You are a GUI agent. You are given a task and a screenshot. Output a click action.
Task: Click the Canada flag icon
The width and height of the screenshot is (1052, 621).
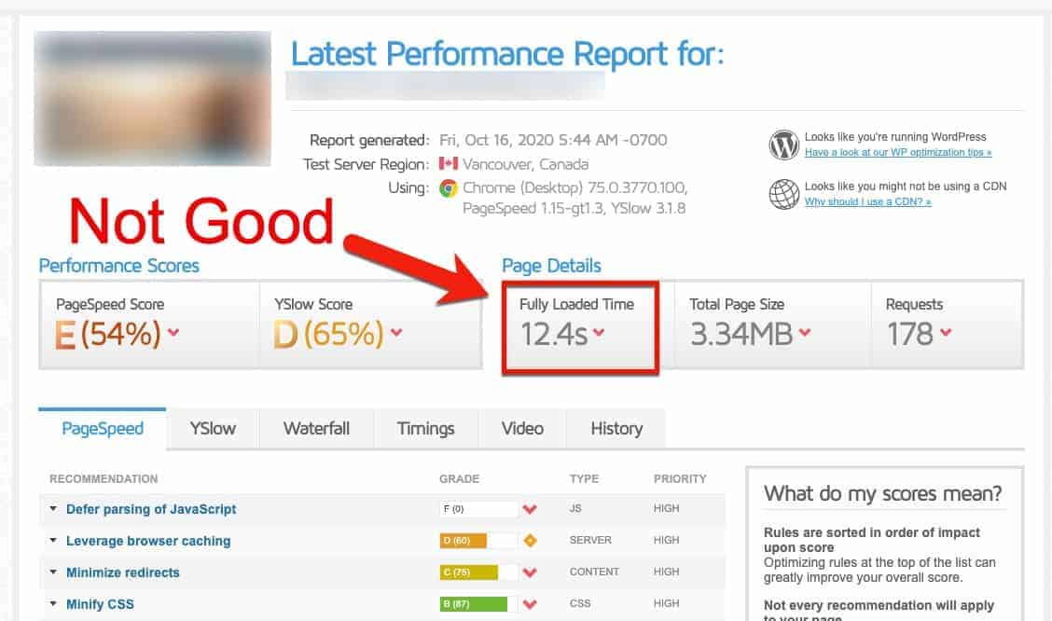449,163
